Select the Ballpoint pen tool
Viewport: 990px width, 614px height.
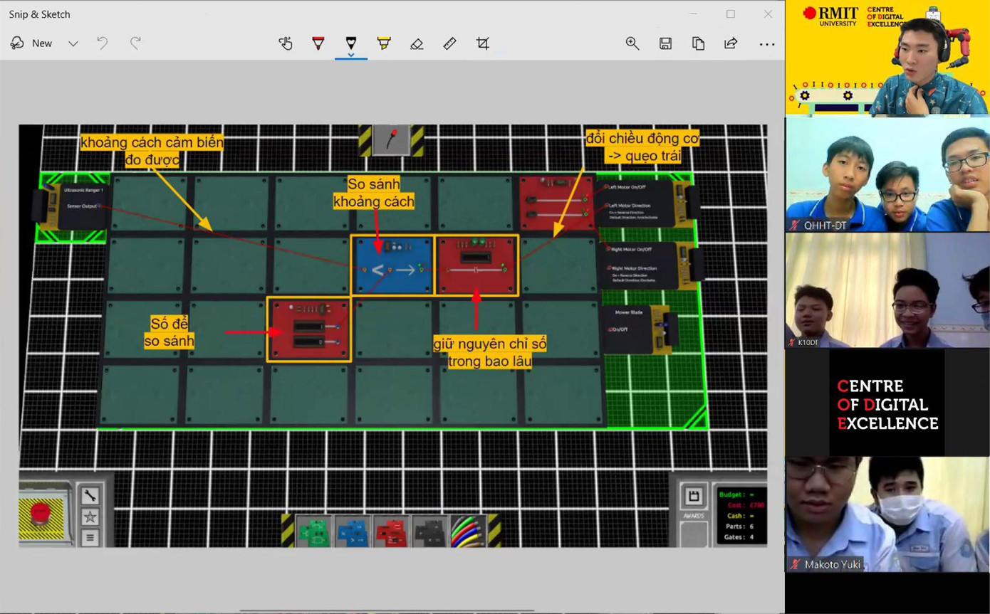coord(318,43)
